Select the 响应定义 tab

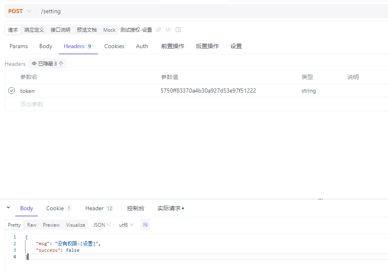pyautogui.click(x=34, y=30)
